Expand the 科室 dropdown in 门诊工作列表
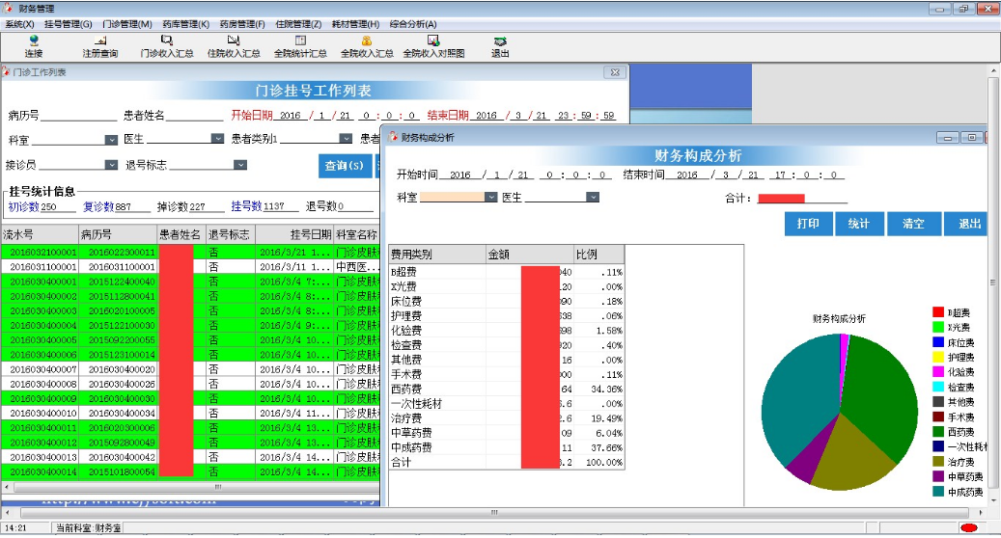Image resolution: width=1001 pixels, height=538 pixels. [111, 140]
